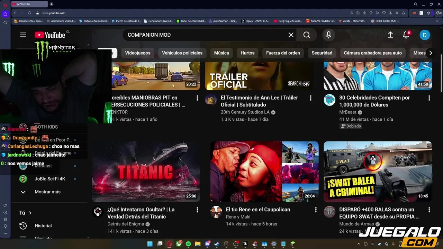
Task: Open options menu for MANIOBRAS PIT video
Action: (197, 98)
